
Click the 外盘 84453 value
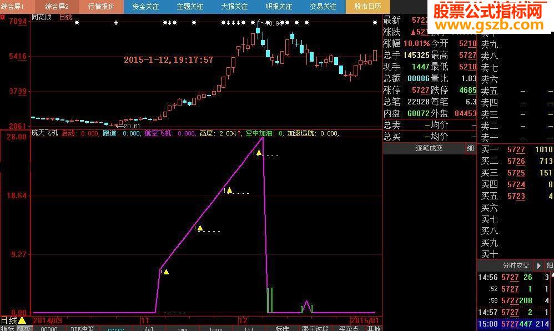(466, 113)
